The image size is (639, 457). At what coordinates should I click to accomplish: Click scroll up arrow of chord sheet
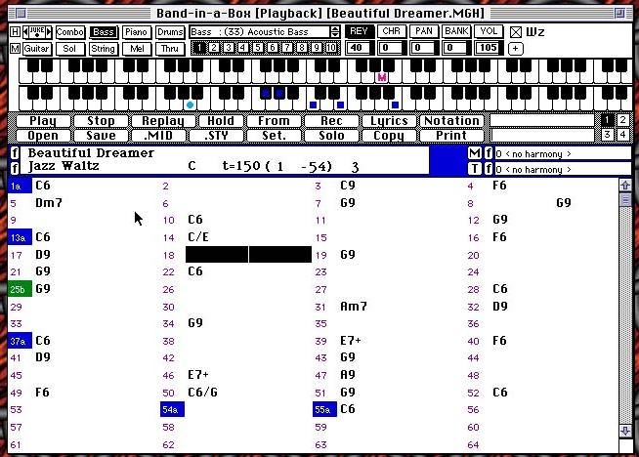pyautogui.click(x=625, y=186)
